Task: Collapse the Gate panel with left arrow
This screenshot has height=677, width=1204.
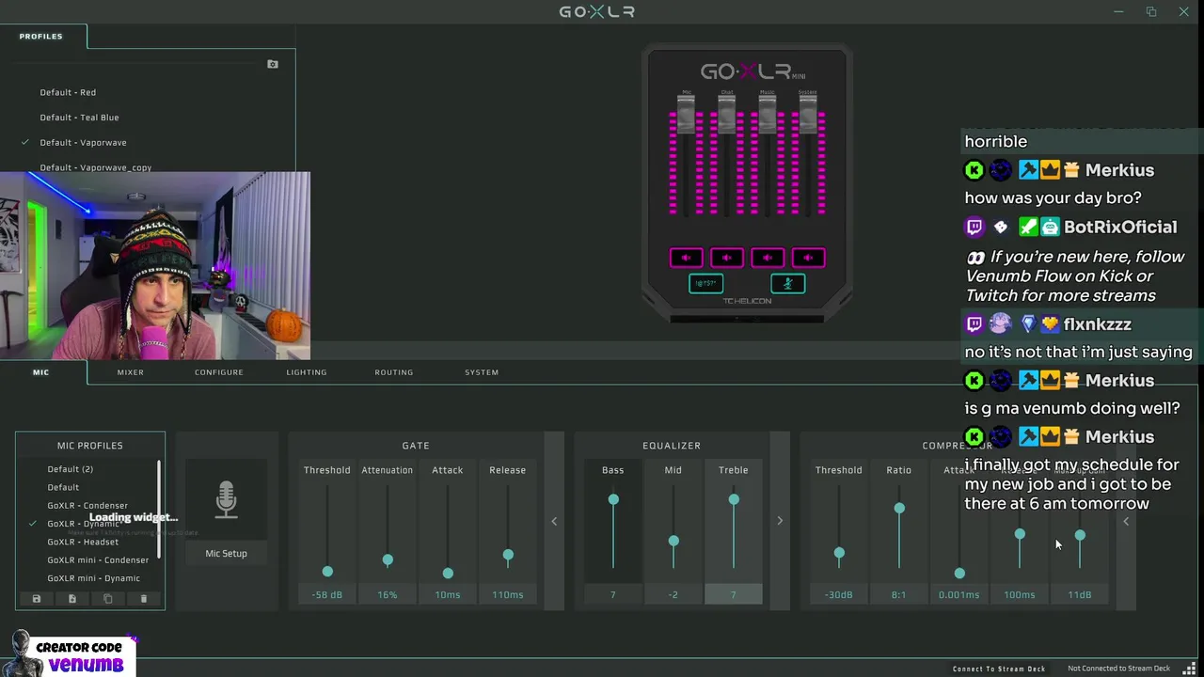Action: (x=554, y=521)
